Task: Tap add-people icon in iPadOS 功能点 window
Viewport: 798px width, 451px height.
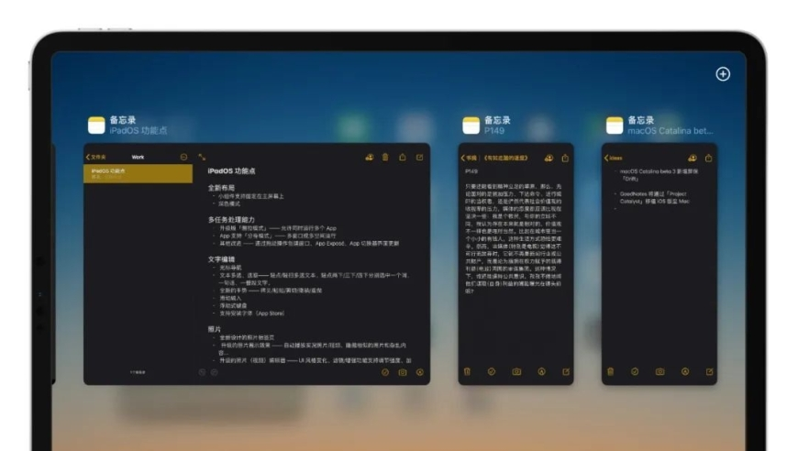Action: [370, 157]
